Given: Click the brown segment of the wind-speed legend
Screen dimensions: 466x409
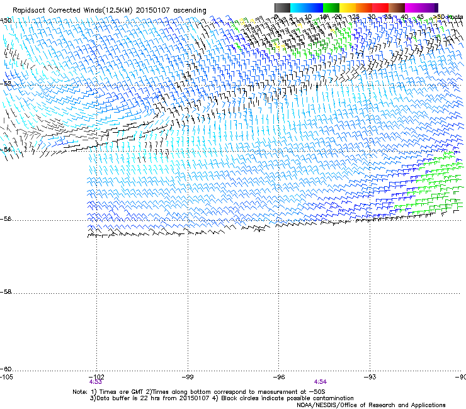Looking at the screenshot, I should [x=397, y=8].
